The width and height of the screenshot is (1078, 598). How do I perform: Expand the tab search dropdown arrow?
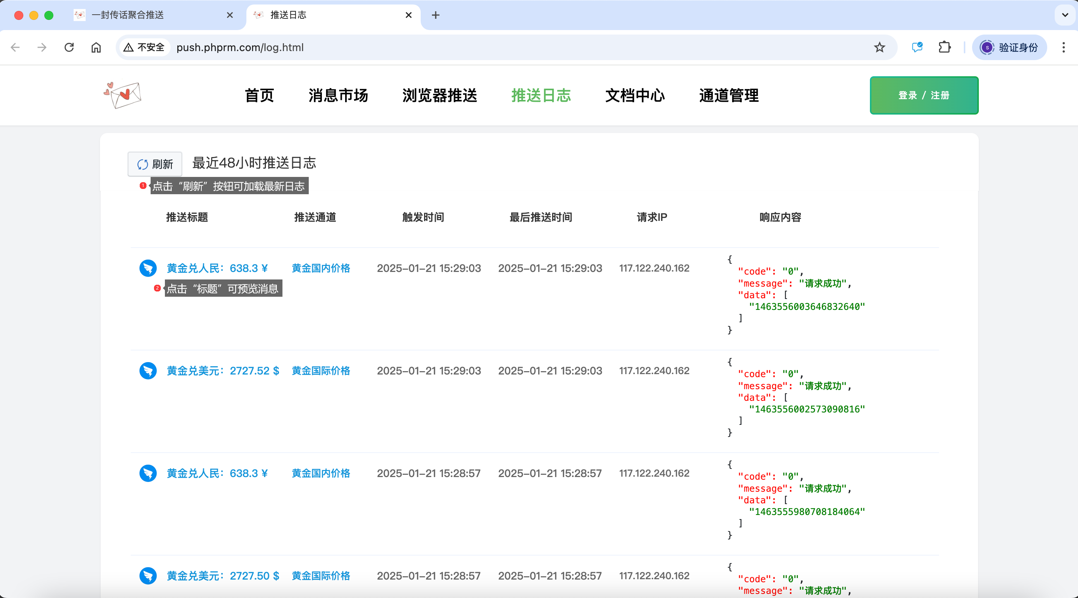tap(1065, 15)
